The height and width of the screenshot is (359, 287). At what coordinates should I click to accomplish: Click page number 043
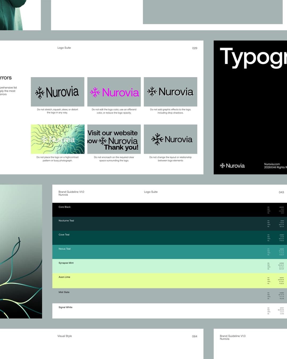tap(281, 192)
